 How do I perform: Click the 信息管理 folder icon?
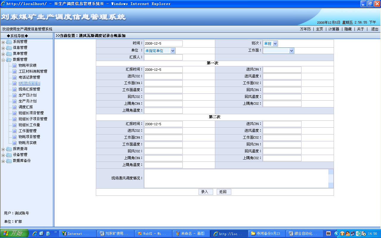tap(9, 48)
